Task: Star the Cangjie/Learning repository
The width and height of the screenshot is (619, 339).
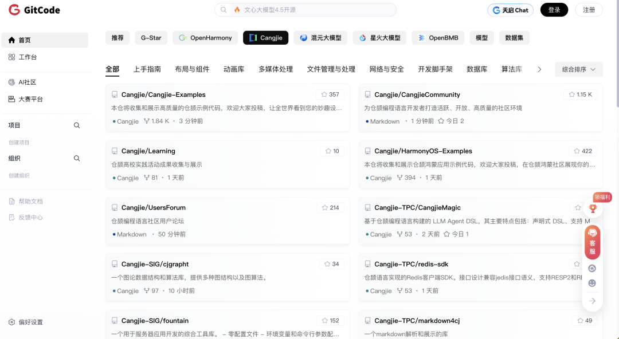Action: [x=332, y=151]
